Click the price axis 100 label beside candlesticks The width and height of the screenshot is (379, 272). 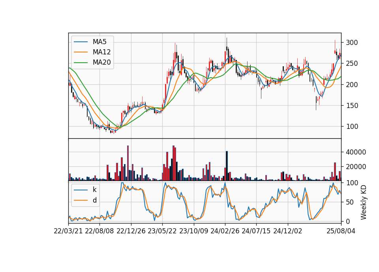pos(352,127)
